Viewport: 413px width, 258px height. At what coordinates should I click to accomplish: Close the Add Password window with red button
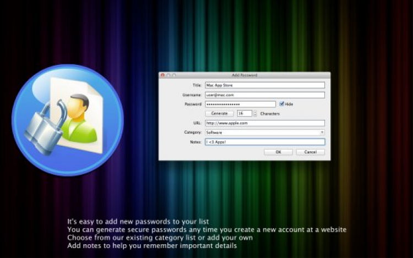tap(162, 75)
